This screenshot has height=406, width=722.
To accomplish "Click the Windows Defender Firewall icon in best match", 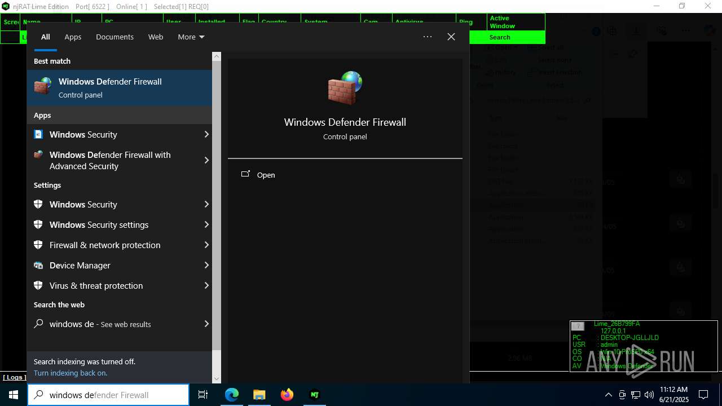I will point(43,87).
